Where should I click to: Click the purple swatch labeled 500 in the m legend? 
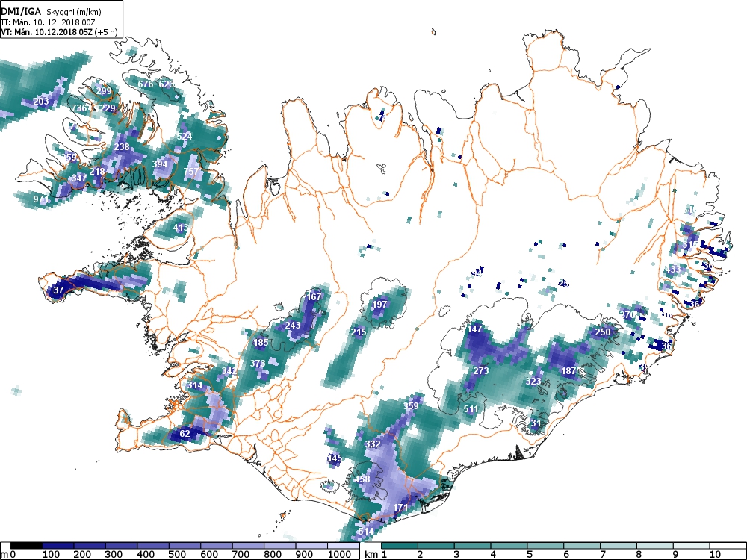[185, 546]
